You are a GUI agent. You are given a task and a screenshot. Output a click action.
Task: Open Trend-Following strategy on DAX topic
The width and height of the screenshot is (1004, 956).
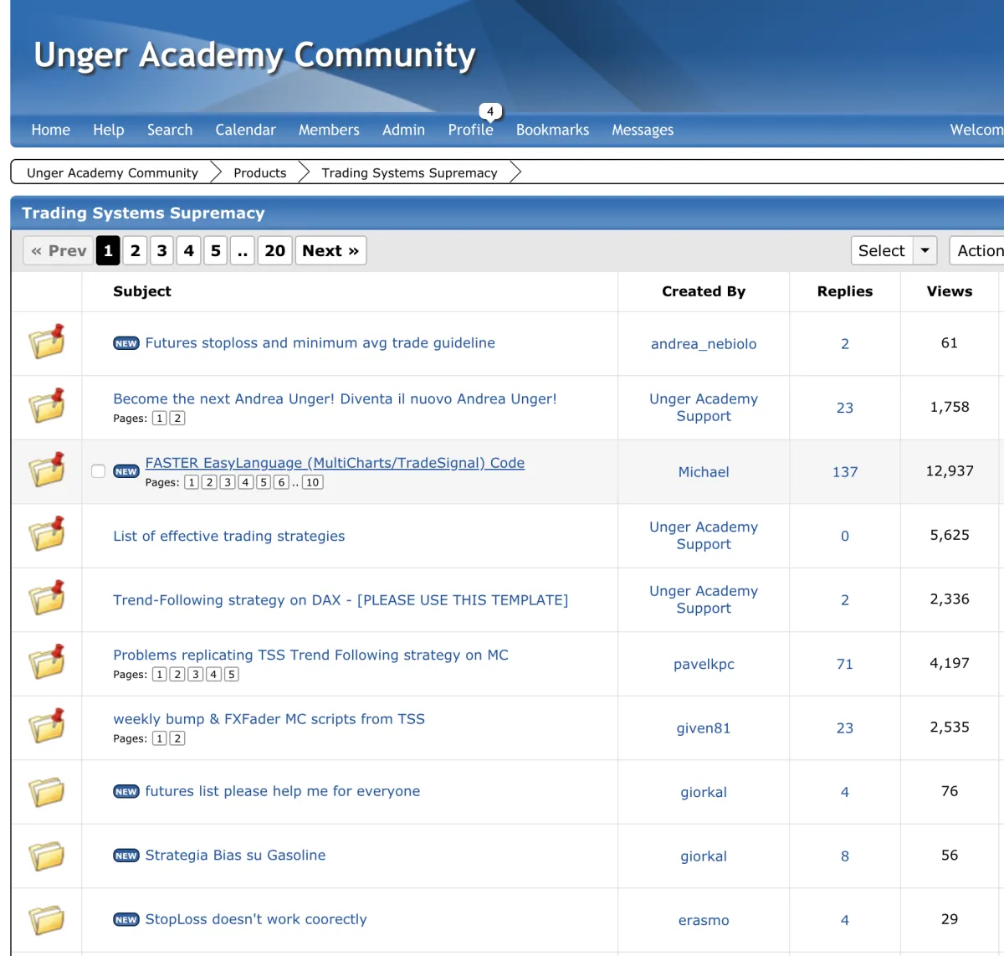(x=341, y=599)
